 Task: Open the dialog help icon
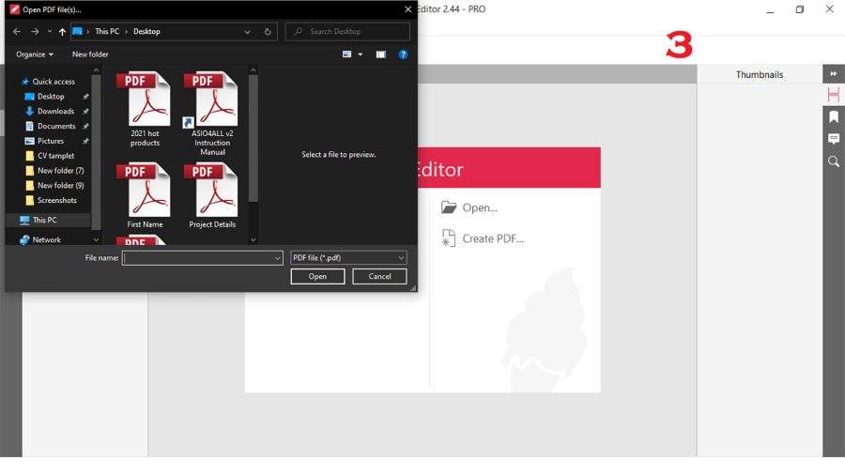(x=403, y=54)
